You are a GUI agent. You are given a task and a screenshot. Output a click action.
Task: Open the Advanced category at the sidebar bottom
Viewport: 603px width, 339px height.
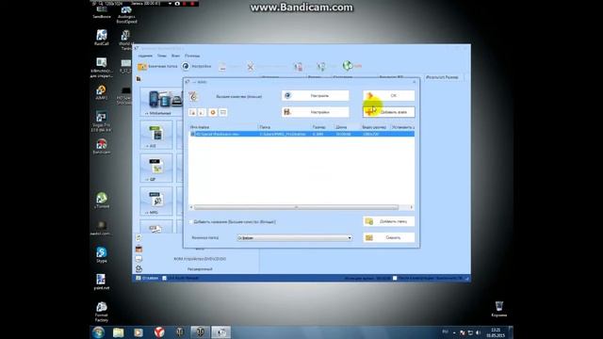[199, 269]
